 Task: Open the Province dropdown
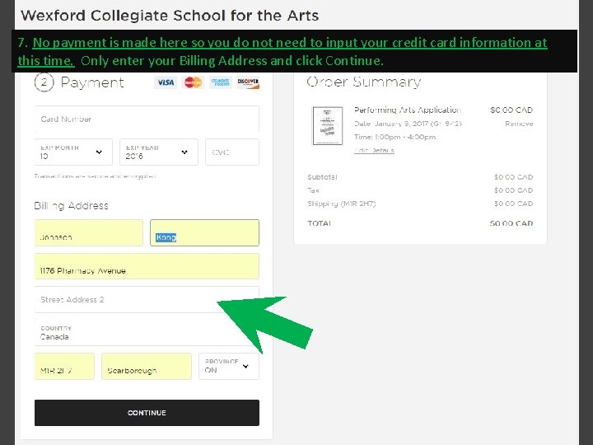coord(229,366)
